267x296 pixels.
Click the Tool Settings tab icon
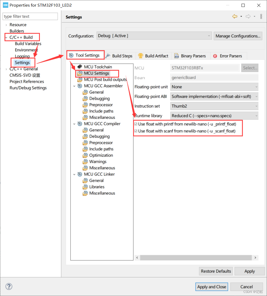pos(71,55)
